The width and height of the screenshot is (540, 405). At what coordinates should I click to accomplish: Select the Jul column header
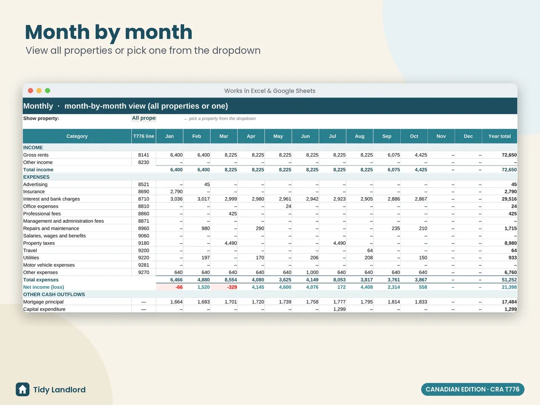click(x=333, y=136)
